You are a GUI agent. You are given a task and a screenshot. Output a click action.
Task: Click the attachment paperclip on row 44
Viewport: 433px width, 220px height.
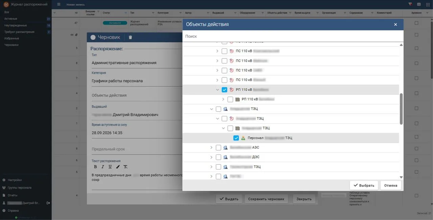tap(76, 35)
